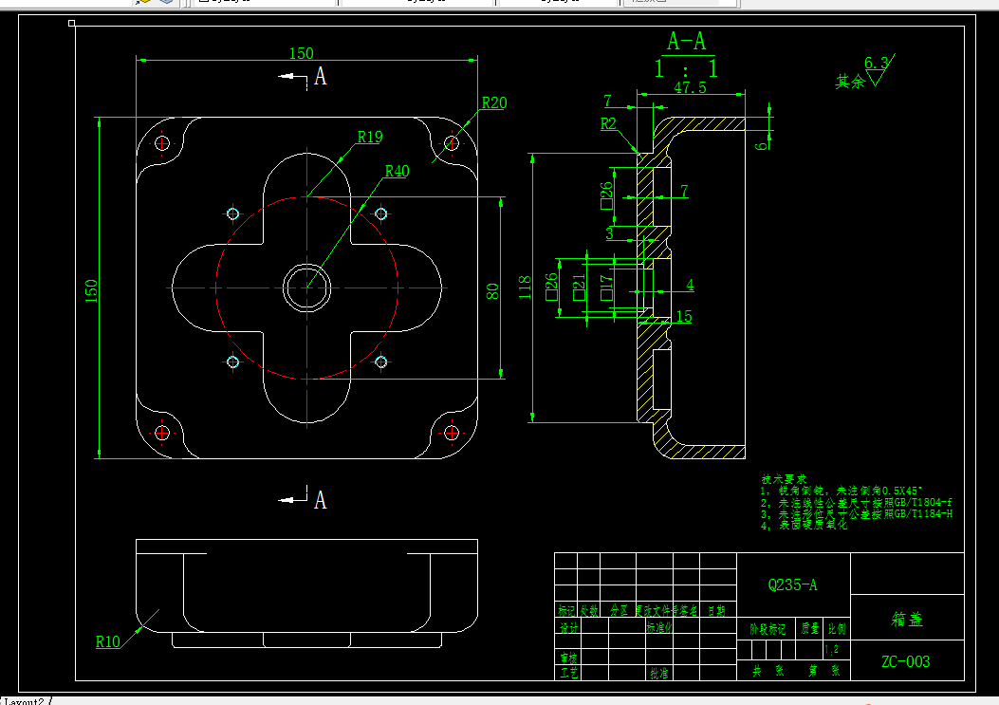This screenshot has width=999, height=705.
Task: Click the 处数 cell in title block
Action: pyautogui.click(x=589, y=611)
